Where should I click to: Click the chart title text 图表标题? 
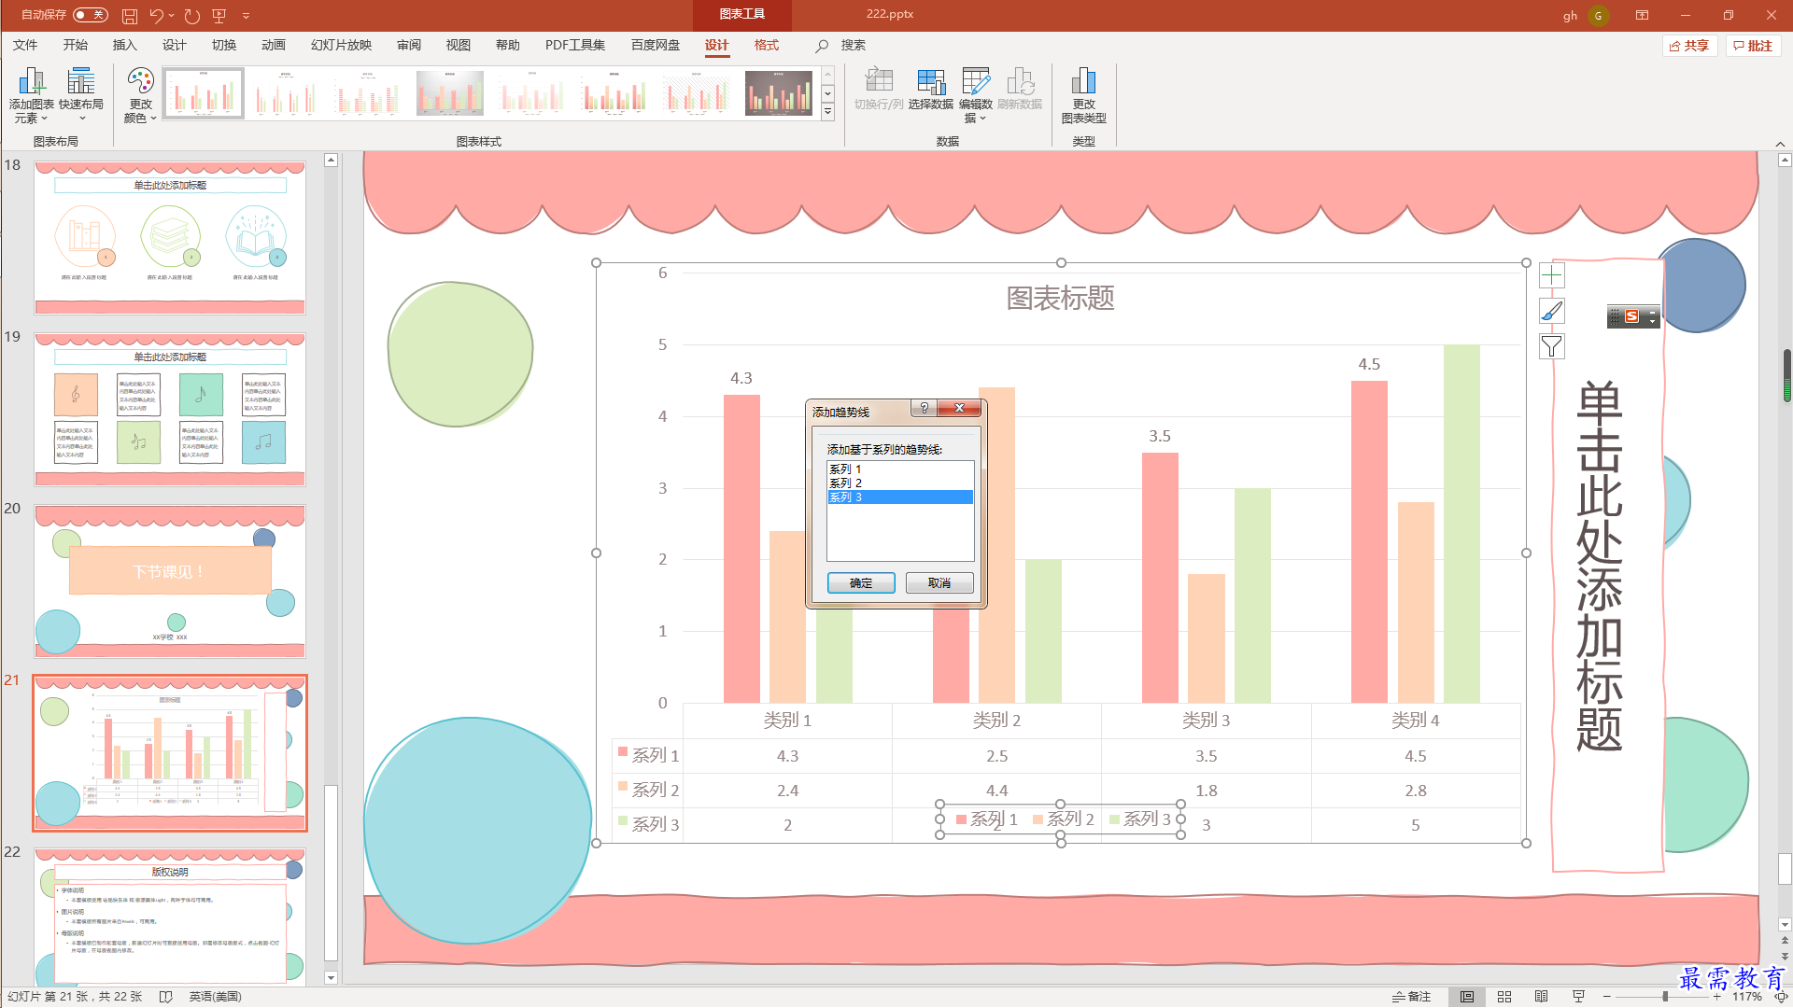click(x=1060, y=299)
